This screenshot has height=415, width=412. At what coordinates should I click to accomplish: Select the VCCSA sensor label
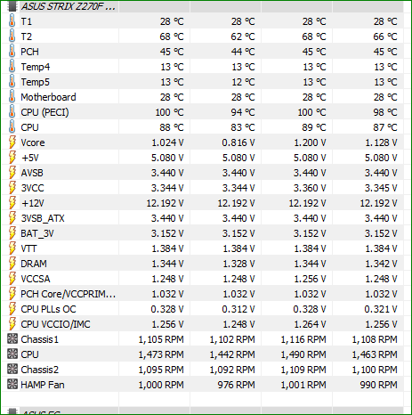(x=36, y=279)
